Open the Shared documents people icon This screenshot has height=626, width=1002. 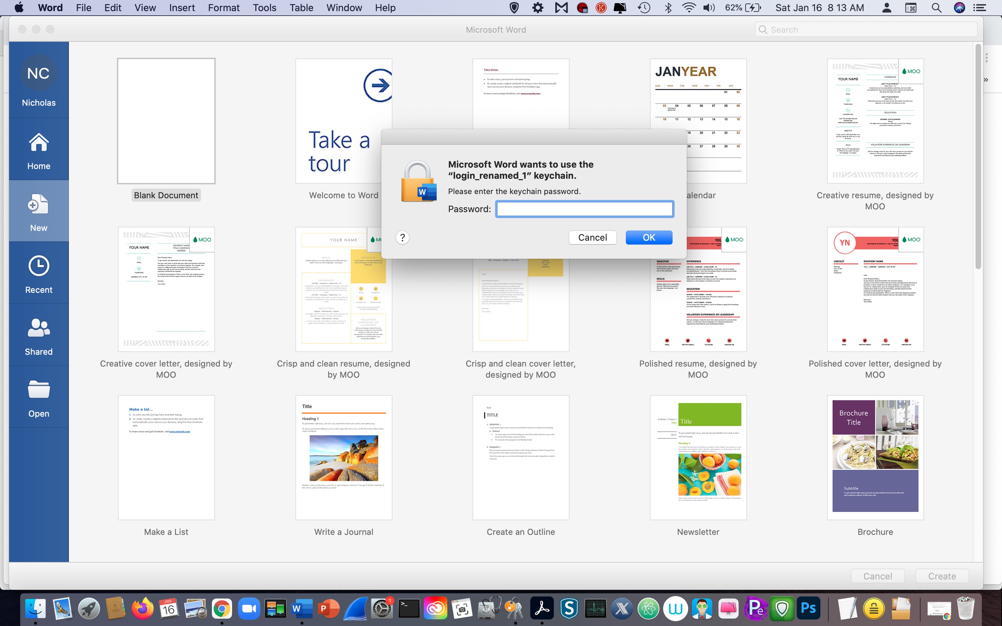click(x=39, y=328)
